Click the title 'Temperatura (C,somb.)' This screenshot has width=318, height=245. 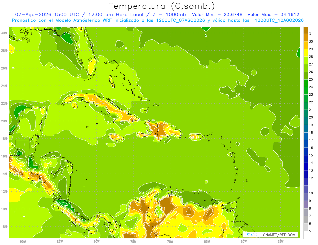click(x=162, y=6)
